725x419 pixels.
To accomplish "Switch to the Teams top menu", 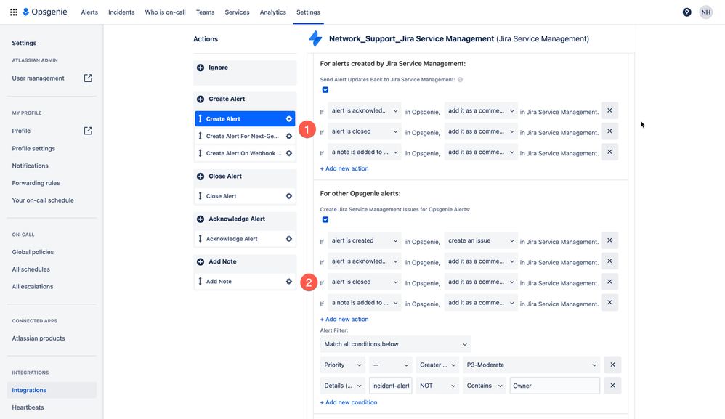I will click(x=206, y=12).
